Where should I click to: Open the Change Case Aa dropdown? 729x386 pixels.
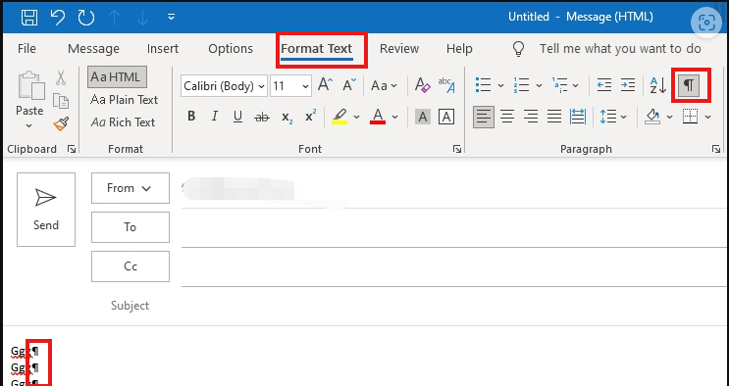tap(384, 85)
